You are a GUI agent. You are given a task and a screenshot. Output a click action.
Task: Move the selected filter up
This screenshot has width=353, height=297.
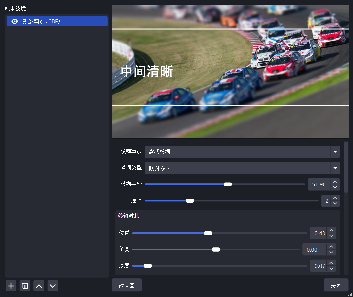click(x=39, y=286)
